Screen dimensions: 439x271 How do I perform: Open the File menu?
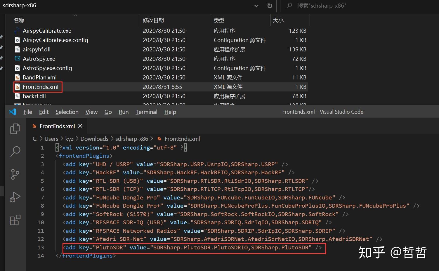[x=28, y=112]
